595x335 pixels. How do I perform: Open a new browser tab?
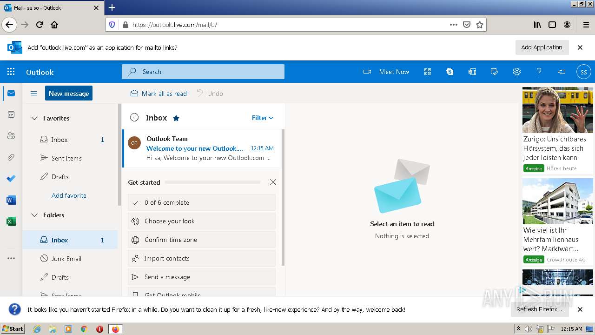click(x=112, y=7)
